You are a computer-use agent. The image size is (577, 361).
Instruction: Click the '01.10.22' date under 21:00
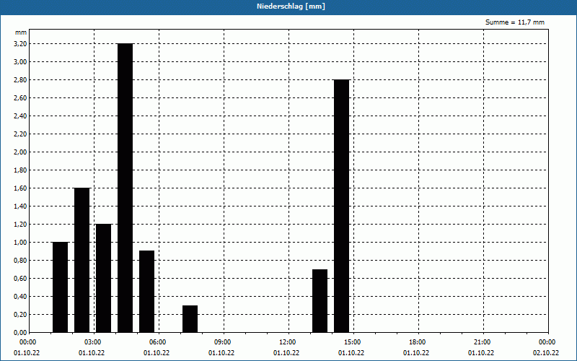(481, 353)
